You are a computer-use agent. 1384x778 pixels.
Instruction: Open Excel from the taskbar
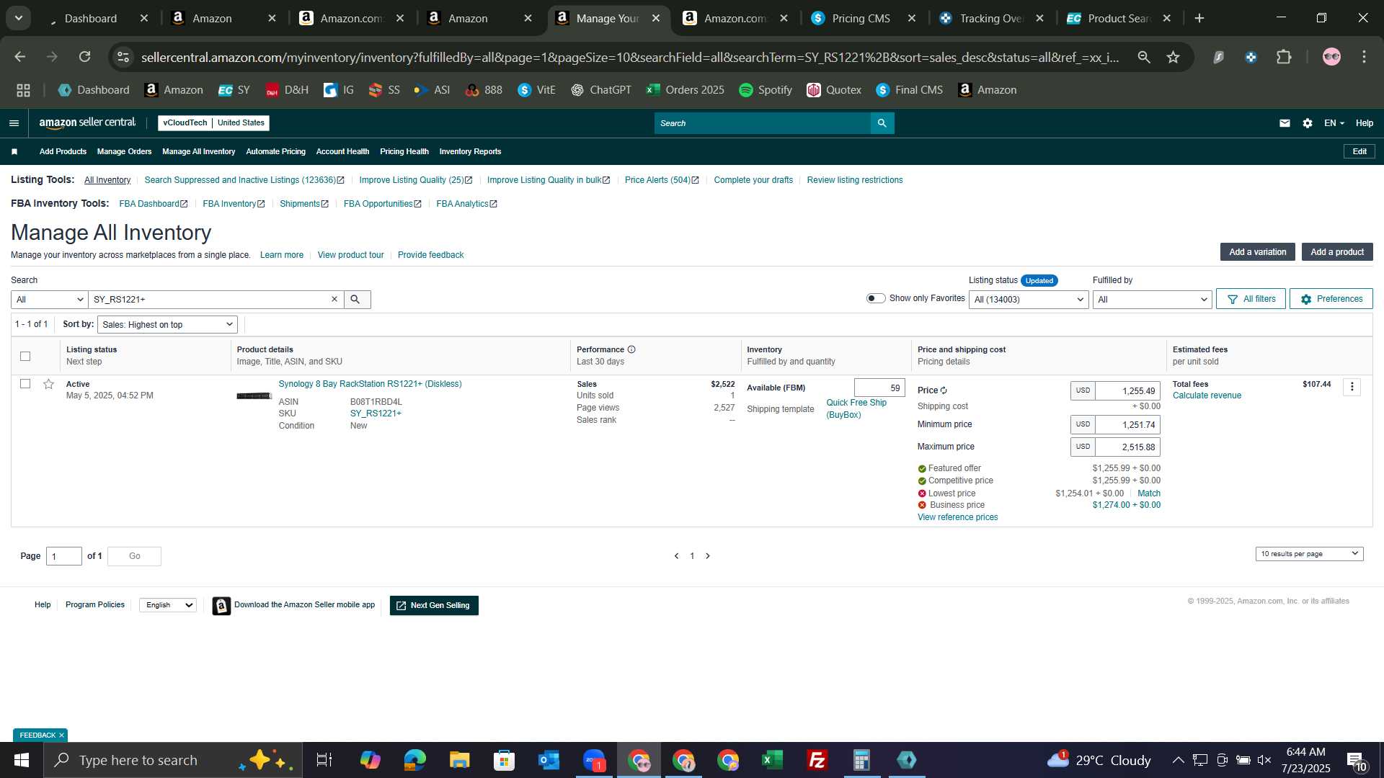772,760
